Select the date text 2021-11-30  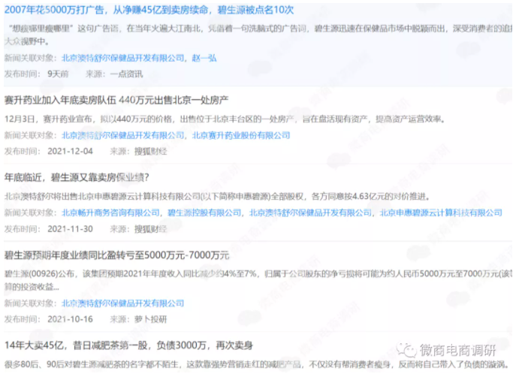click(x=70, y=229)
